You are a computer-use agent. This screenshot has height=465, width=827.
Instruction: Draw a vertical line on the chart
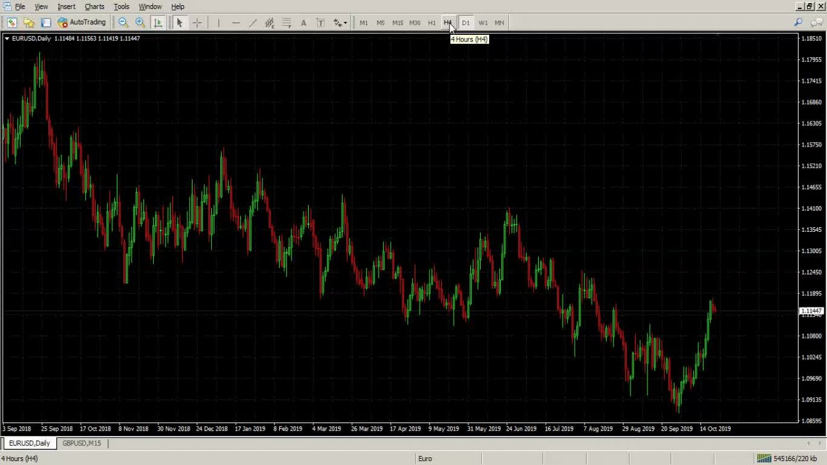pos(218,23)
